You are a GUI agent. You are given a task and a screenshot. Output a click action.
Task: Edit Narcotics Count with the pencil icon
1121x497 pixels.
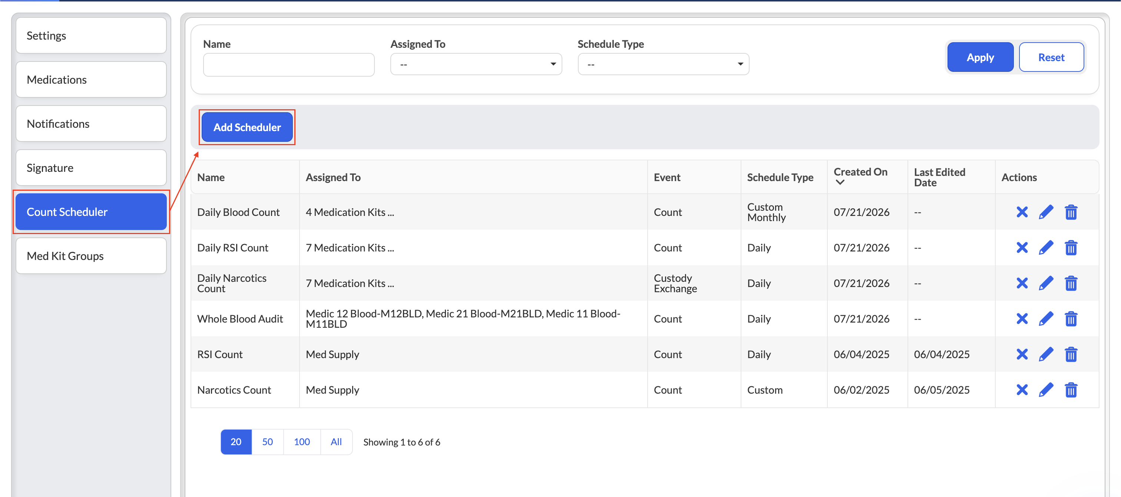coord(1046,390)
